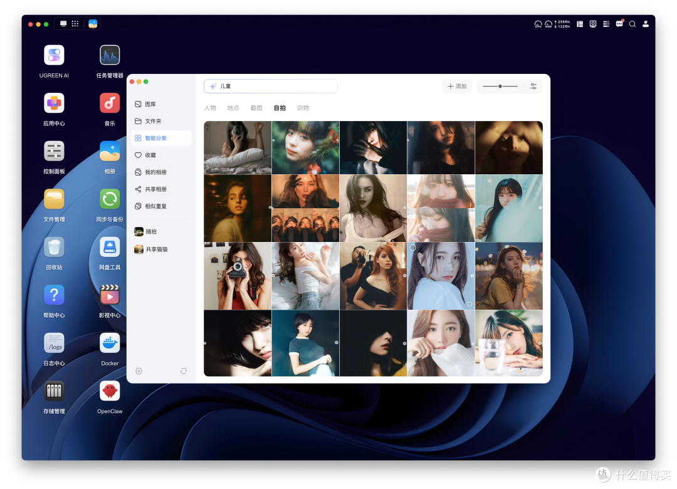
Task: Launch the 同步与备份 app icon
Action: coord(110,199)
